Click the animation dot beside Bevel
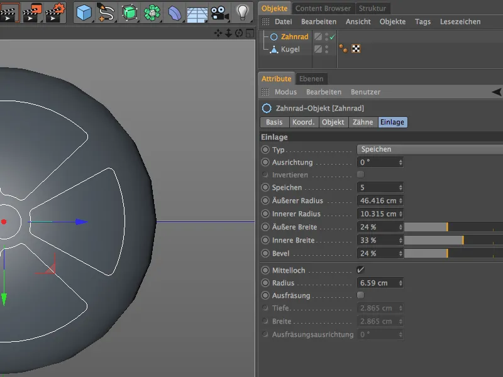Screen dimensions: 503x377 coord(265,253)
